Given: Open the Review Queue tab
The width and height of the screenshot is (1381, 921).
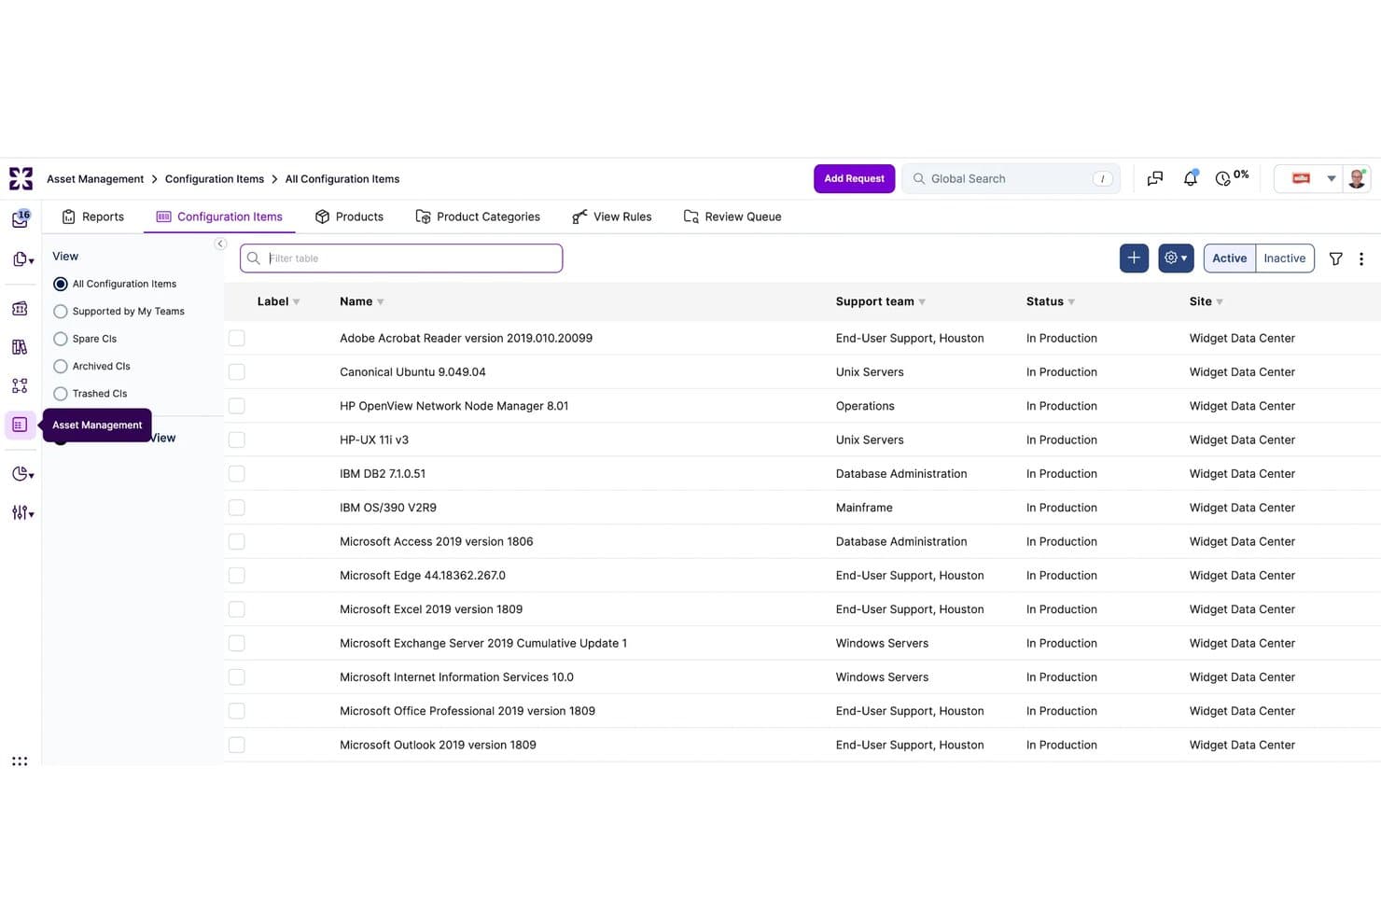Looking at the screenshot, I should point(732,216).
